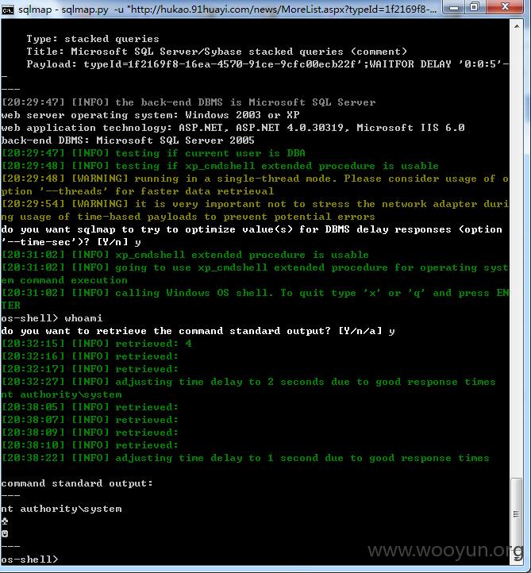Viewport: 531px width, 573px height.
Task: Click 'retrieve the command standard output?' prompt
Action: [x=198, y=331]
